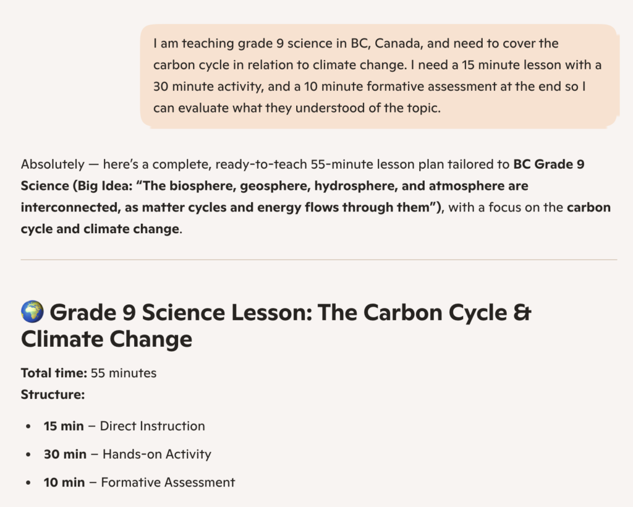633x507 pixels.
Task: Click "Direct Instruction" in the structure list
Action: (152, 426)
